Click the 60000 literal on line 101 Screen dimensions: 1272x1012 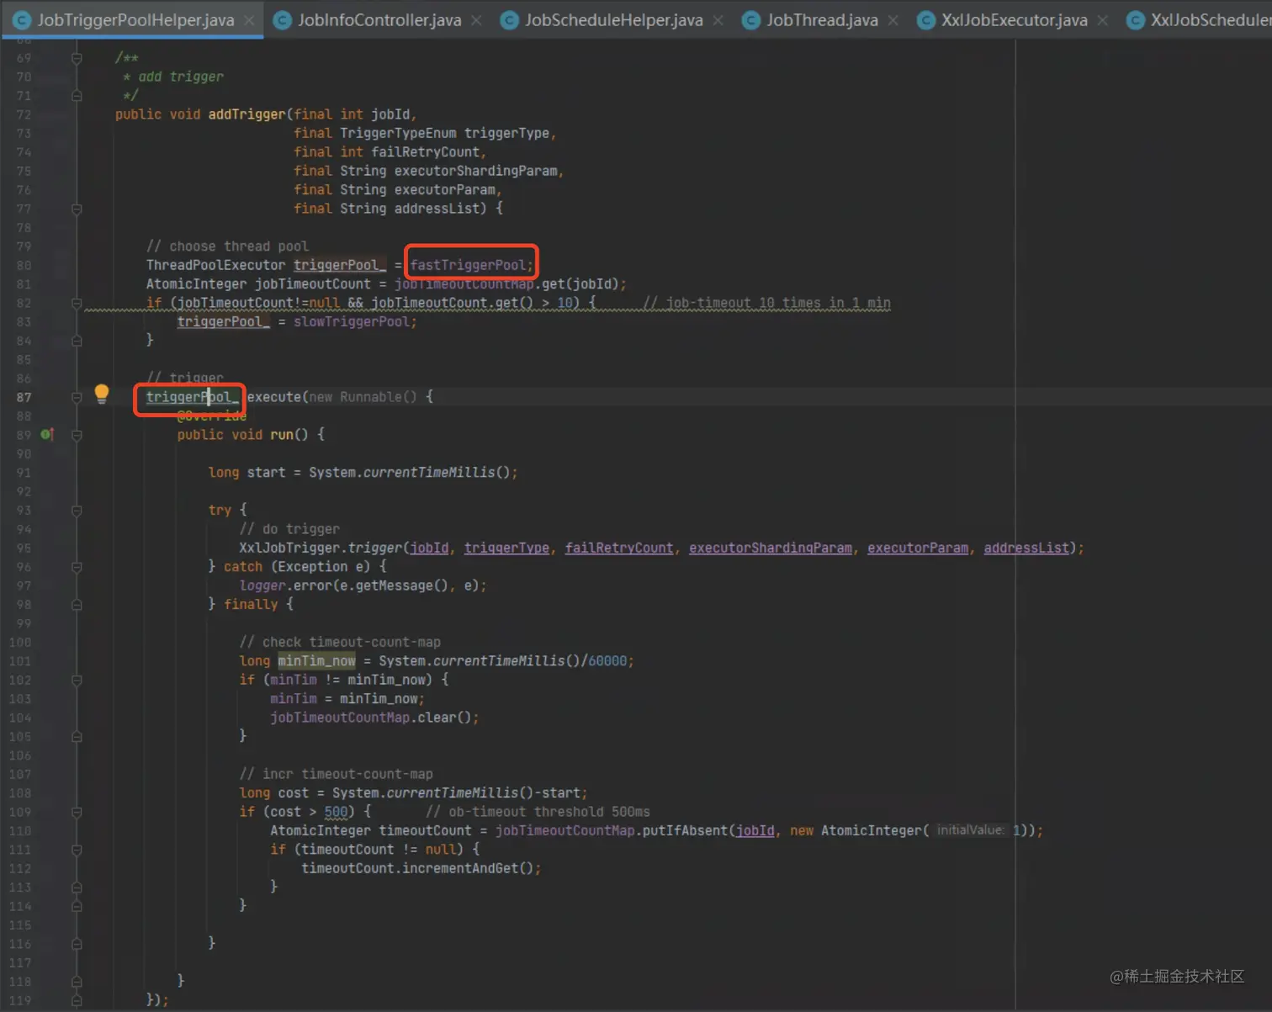607,661
